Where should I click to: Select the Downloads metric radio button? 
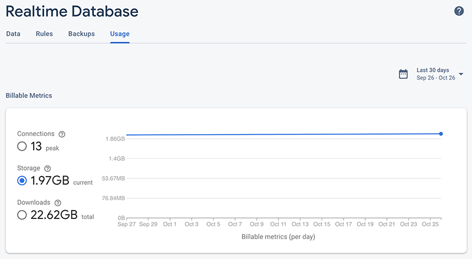pyautogui.click(x=22, y=215)
